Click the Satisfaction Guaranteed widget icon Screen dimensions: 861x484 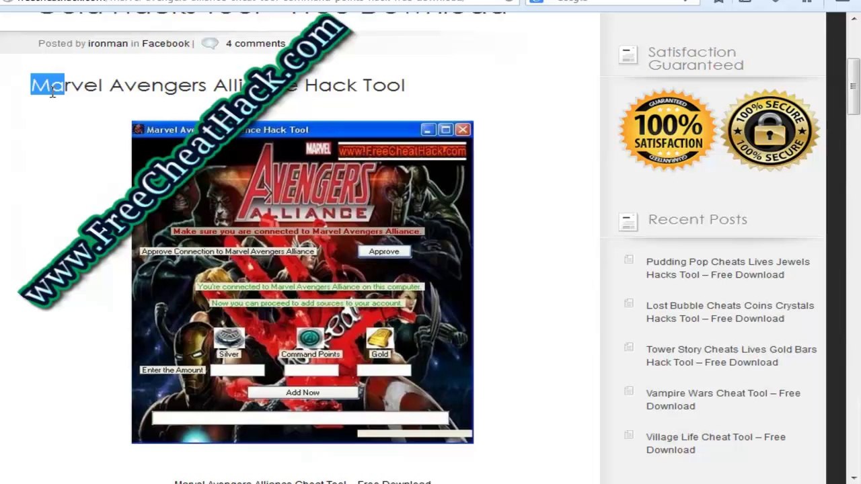[628, 56]
